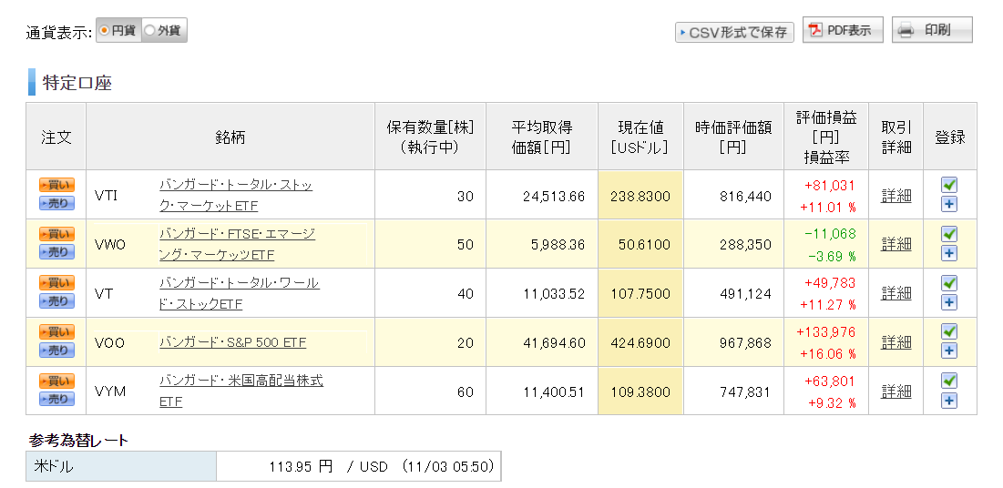Click the 買い button for VOO
Image resolution: width=1003 pixels, height=488 pixels.
(56, 332)
